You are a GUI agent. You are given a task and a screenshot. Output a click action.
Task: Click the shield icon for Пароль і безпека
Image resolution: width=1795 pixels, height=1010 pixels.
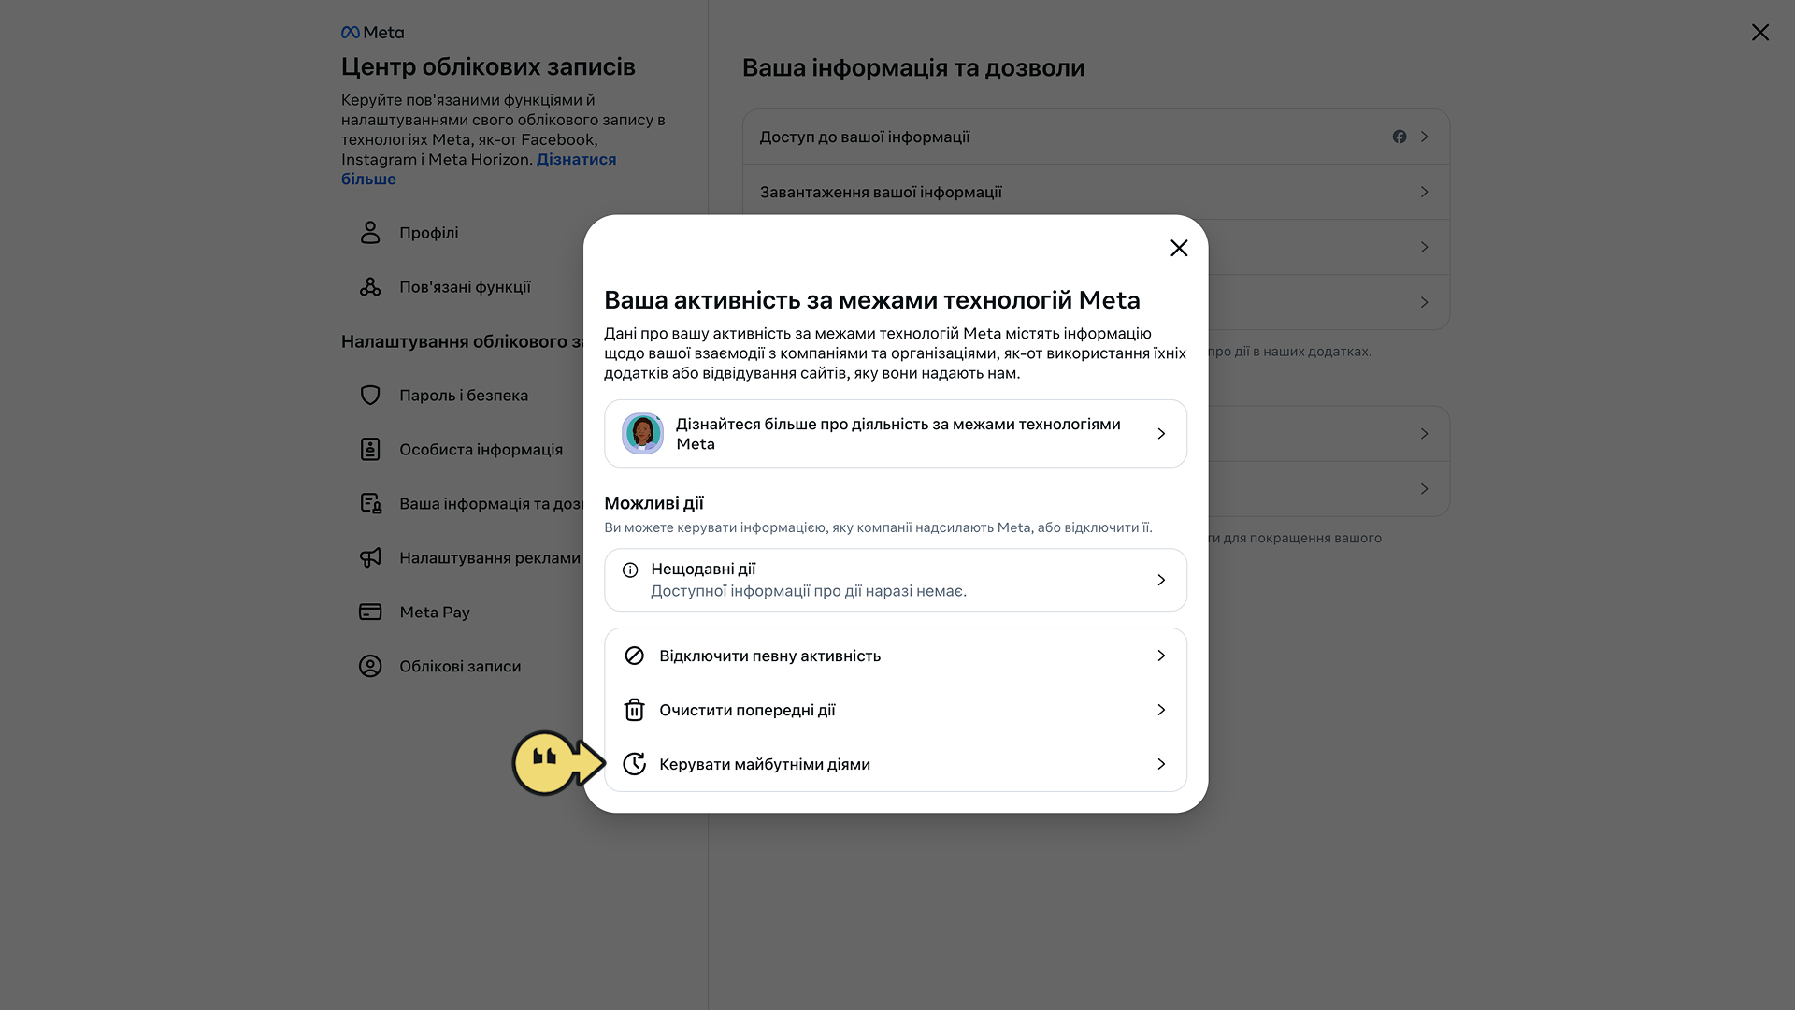pos(370,396)
